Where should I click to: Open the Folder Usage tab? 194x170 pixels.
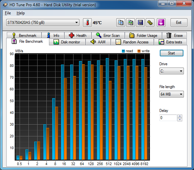pyautogui.click(x=143, y=36)
